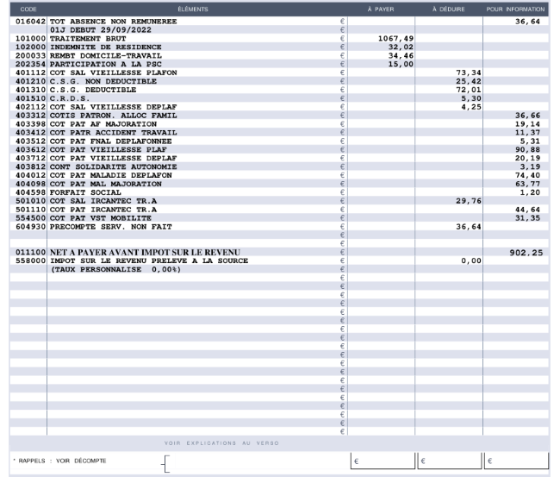Click the bottom total box under À PAYER
This screenshot has width=560, height=477.
[382, 461]
